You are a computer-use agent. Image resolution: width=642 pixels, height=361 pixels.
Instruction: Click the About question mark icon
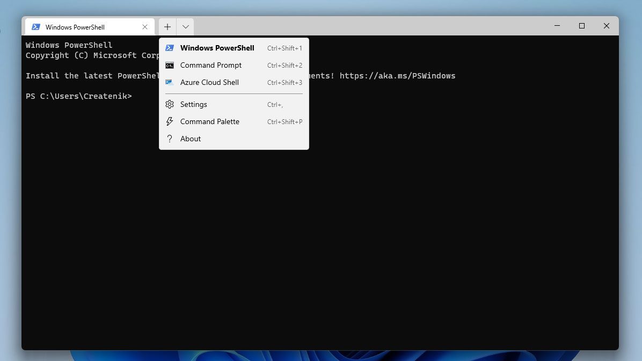170,139
